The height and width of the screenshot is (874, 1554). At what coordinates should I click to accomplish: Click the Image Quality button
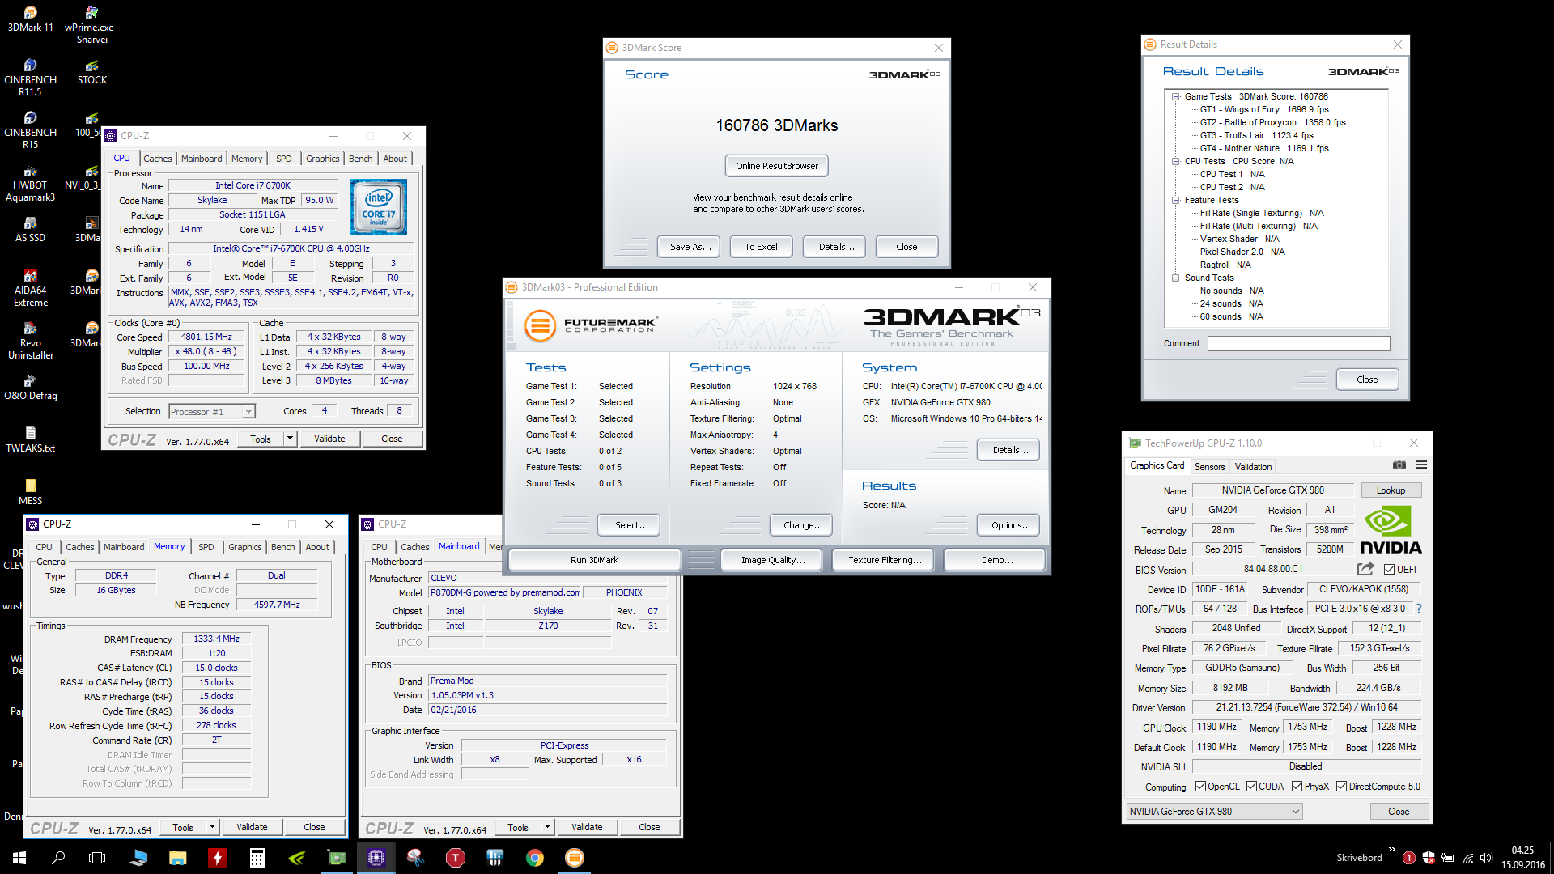point(773,560)
